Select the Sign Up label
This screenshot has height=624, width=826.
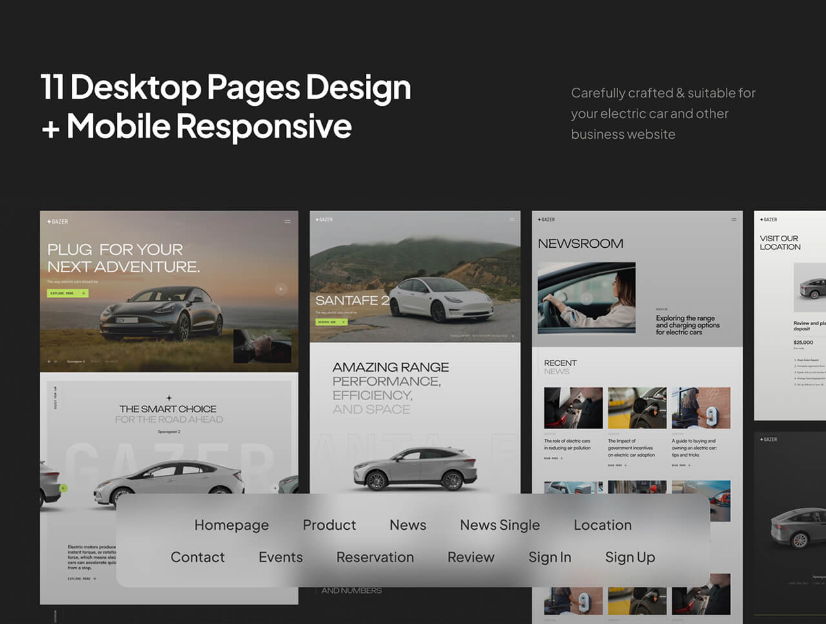click(x=630, y=558)
